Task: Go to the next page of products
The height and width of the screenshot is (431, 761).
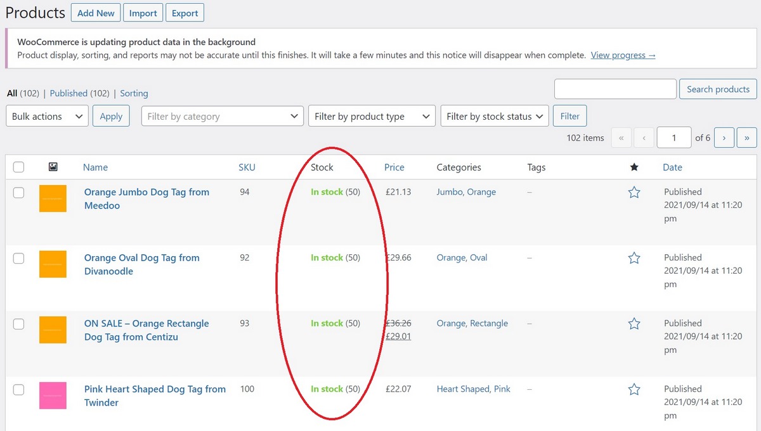Action: pos(724,138)
